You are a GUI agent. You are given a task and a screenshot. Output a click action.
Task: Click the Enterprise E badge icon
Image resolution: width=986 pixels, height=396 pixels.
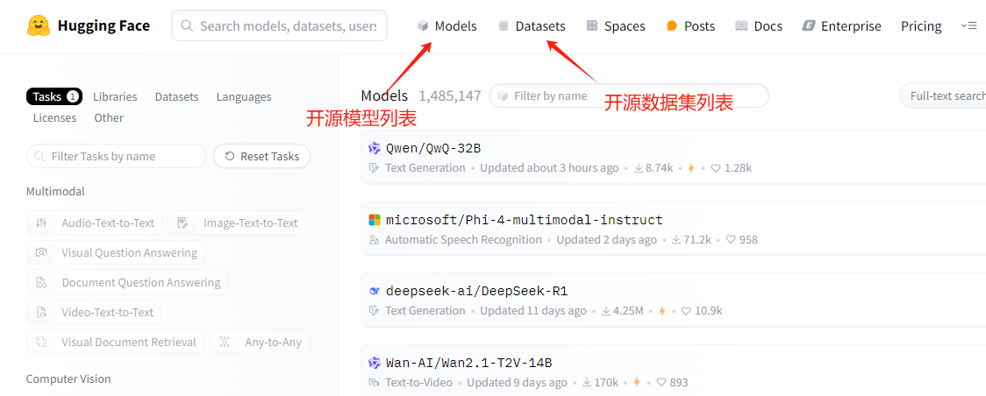tap(809, 25)
